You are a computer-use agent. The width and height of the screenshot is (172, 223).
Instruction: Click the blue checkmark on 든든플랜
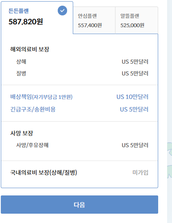(x=62, y=11)
